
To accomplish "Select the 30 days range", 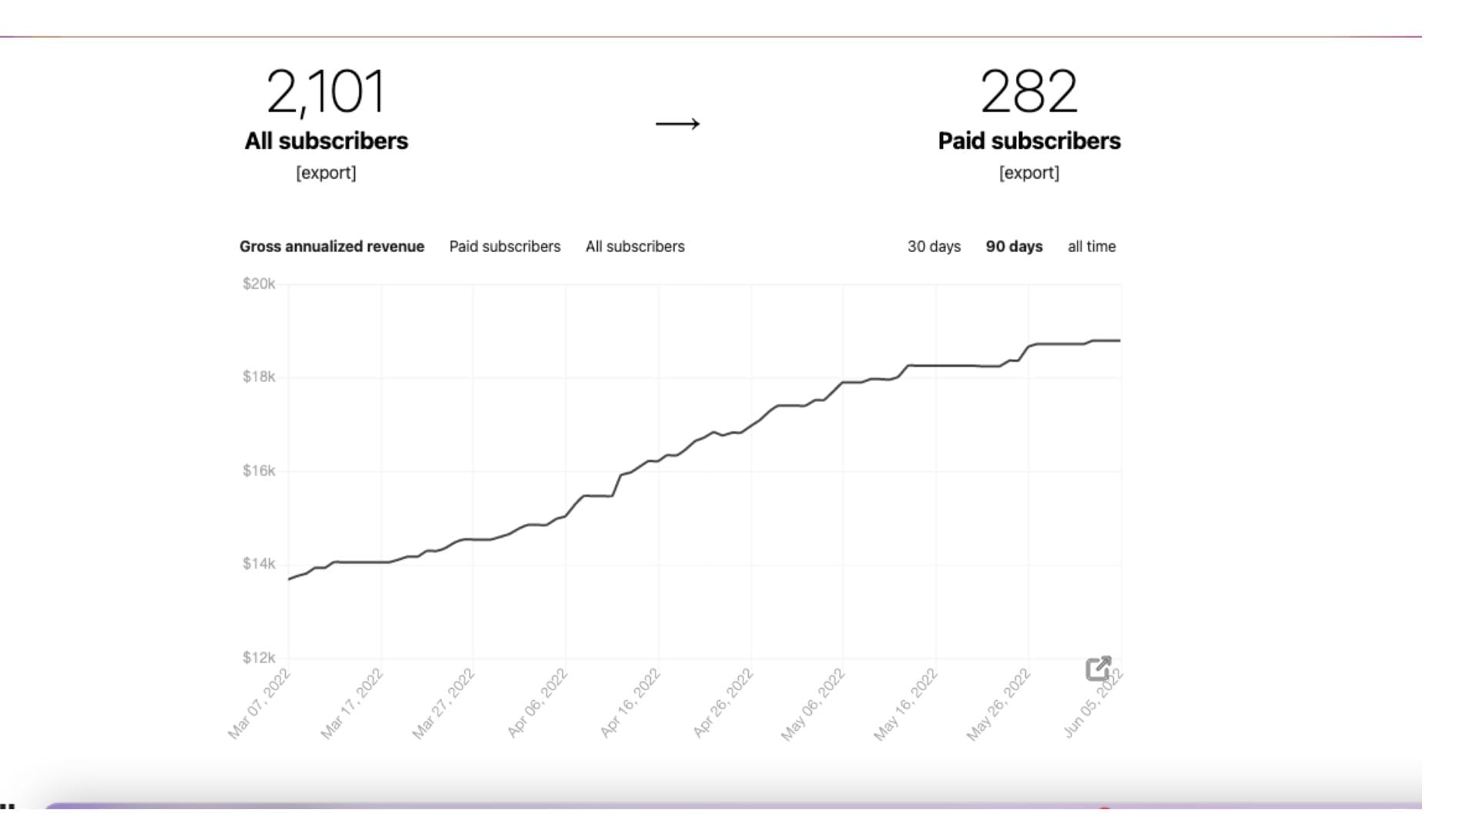I will click(934, 247).
